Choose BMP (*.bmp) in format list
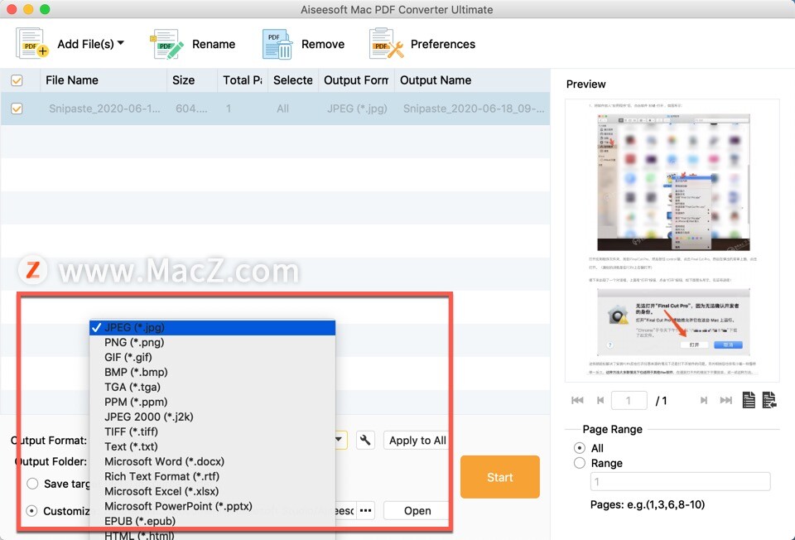 [213, 372]
